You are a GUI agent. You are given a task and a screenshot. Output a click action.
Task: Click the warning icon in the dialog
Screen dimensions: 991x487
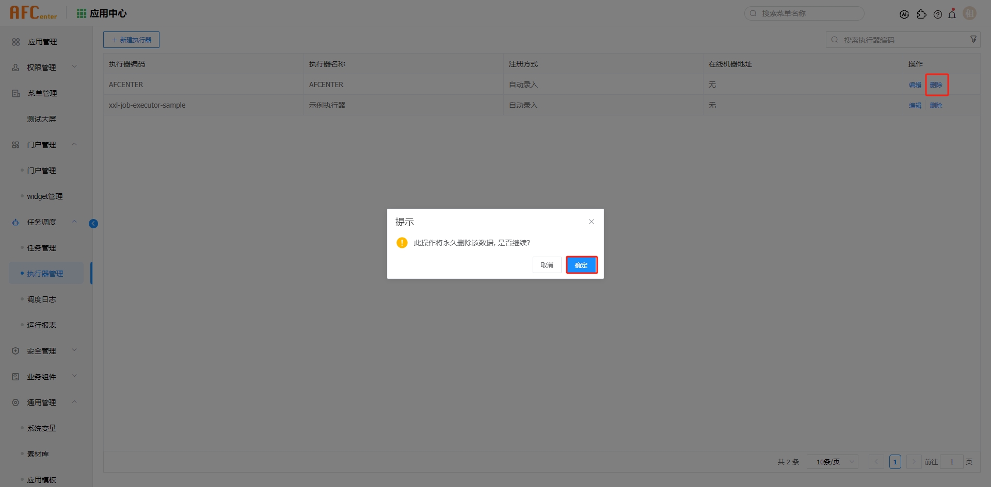pyautogui.click(x=402, y=243)
